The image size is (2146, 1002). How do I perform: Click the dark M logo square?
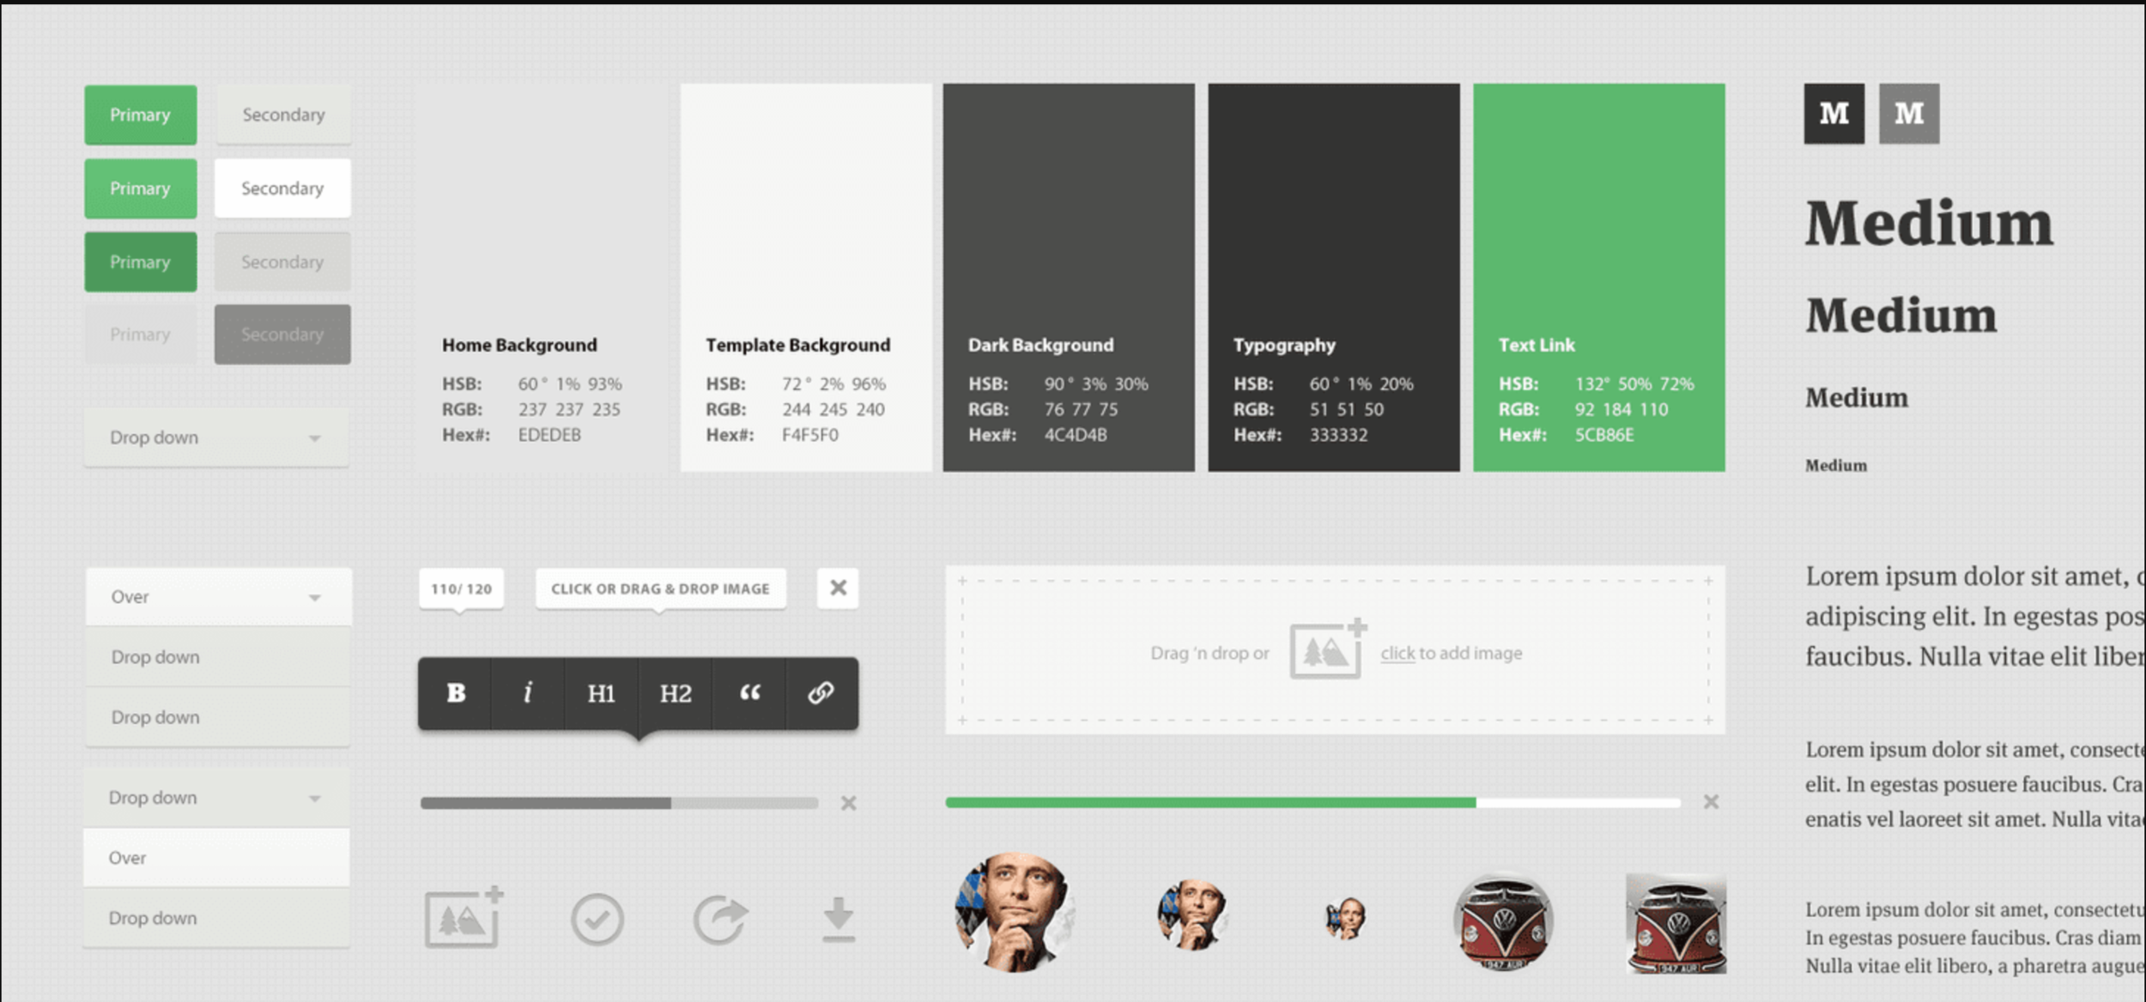(1834, 113)
